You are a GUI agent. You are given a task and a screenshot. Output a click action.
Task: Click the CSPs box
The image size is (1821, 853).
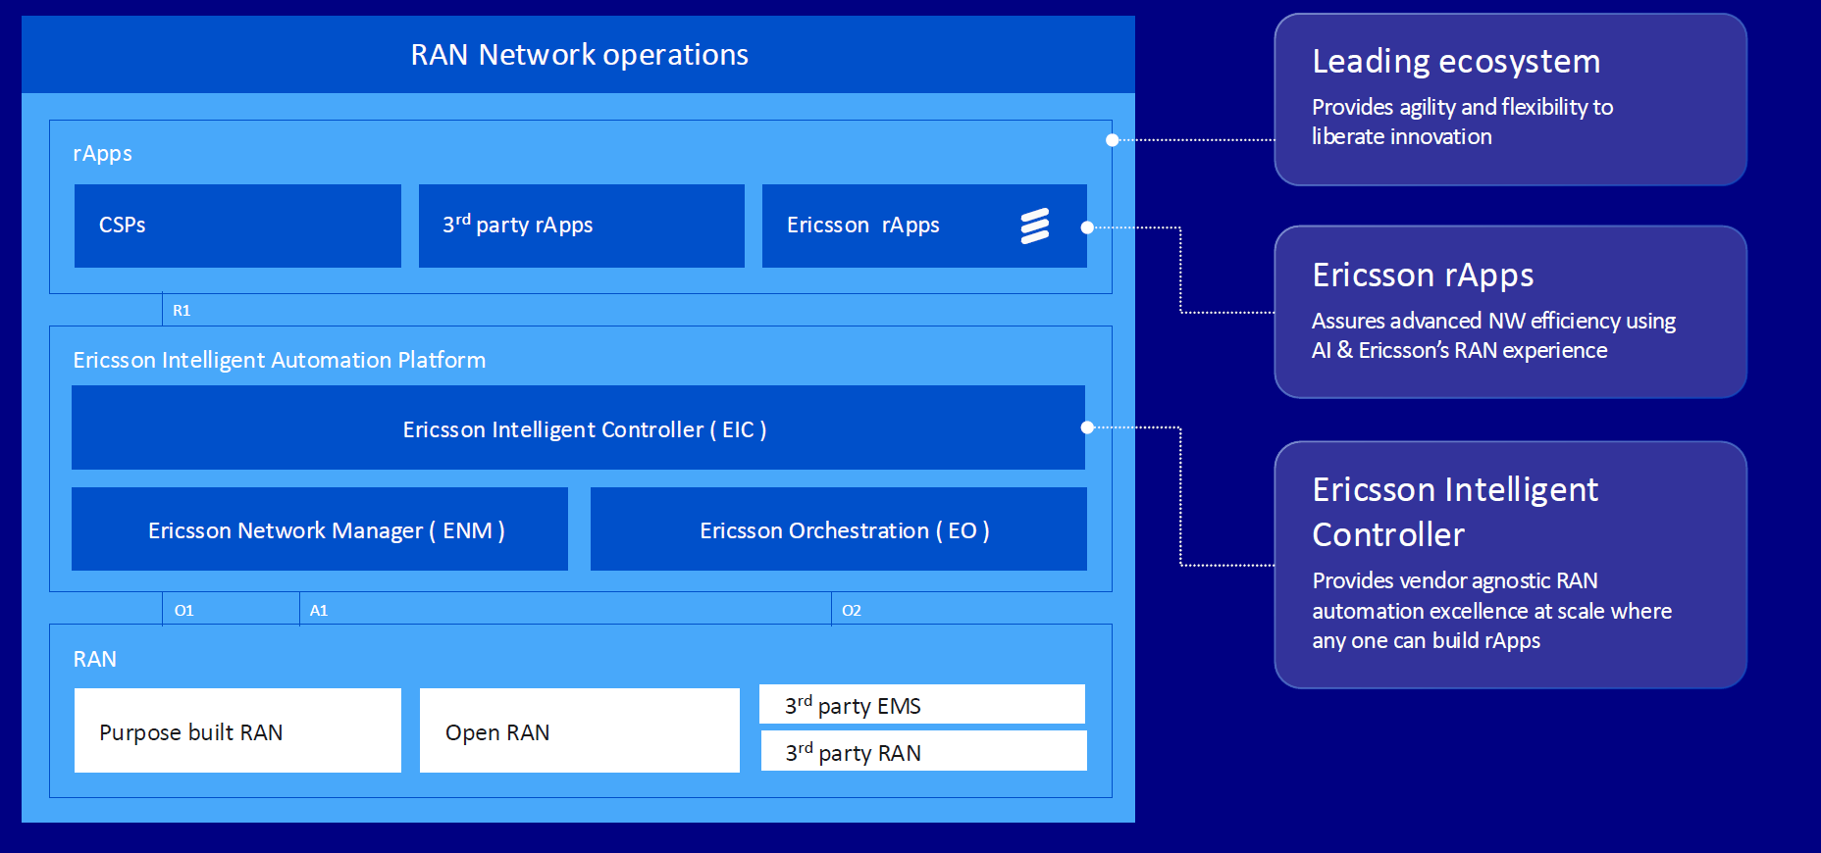(237, 226)
